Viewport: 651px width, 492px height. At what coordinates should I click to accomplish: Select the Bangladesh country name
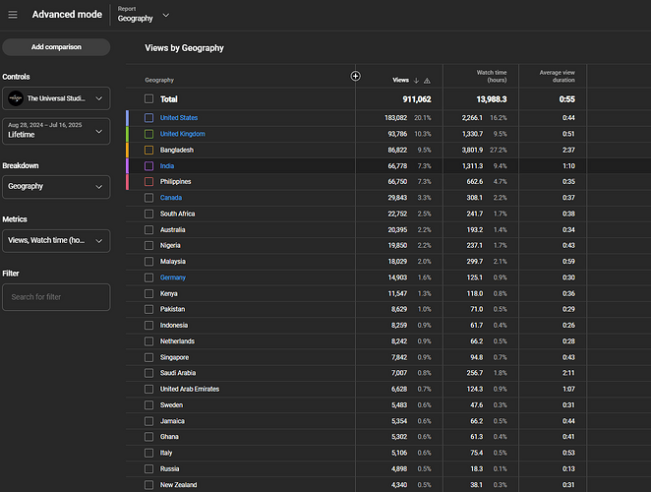coord(177,150)
